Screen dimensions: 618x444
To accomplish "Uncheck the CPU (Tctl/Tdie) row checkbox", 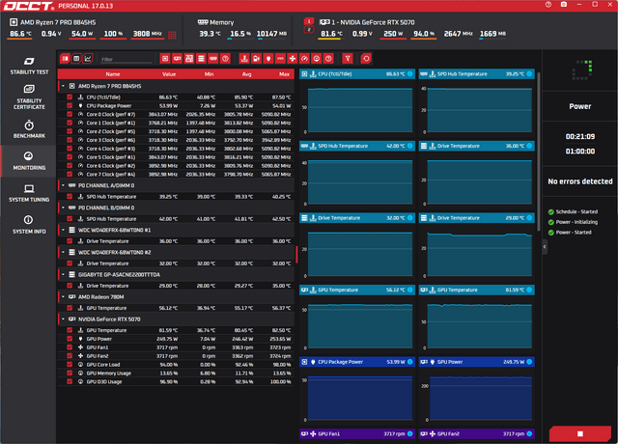I will [70, 97].
